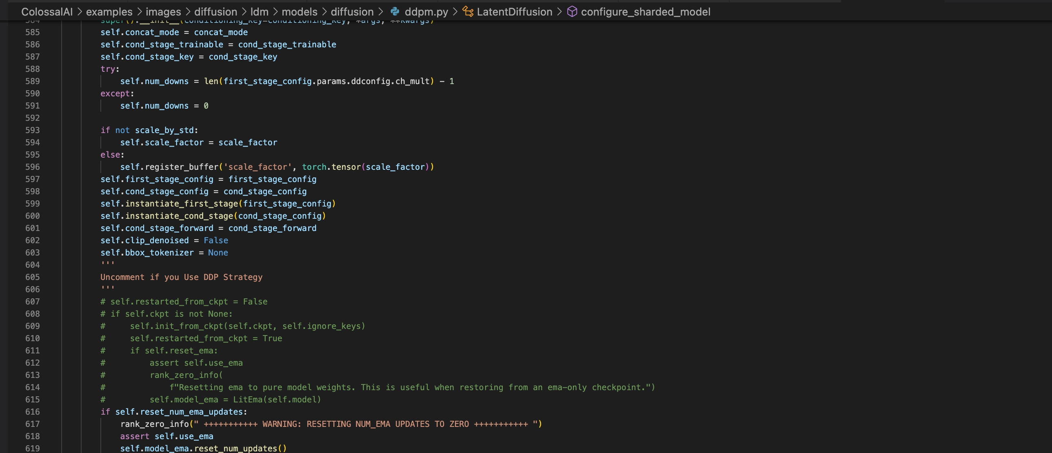Click the LatentDiffusion class symbol icon
Image resolution: width=1052 pixels, height=453 pixels.
coord(468,11)
